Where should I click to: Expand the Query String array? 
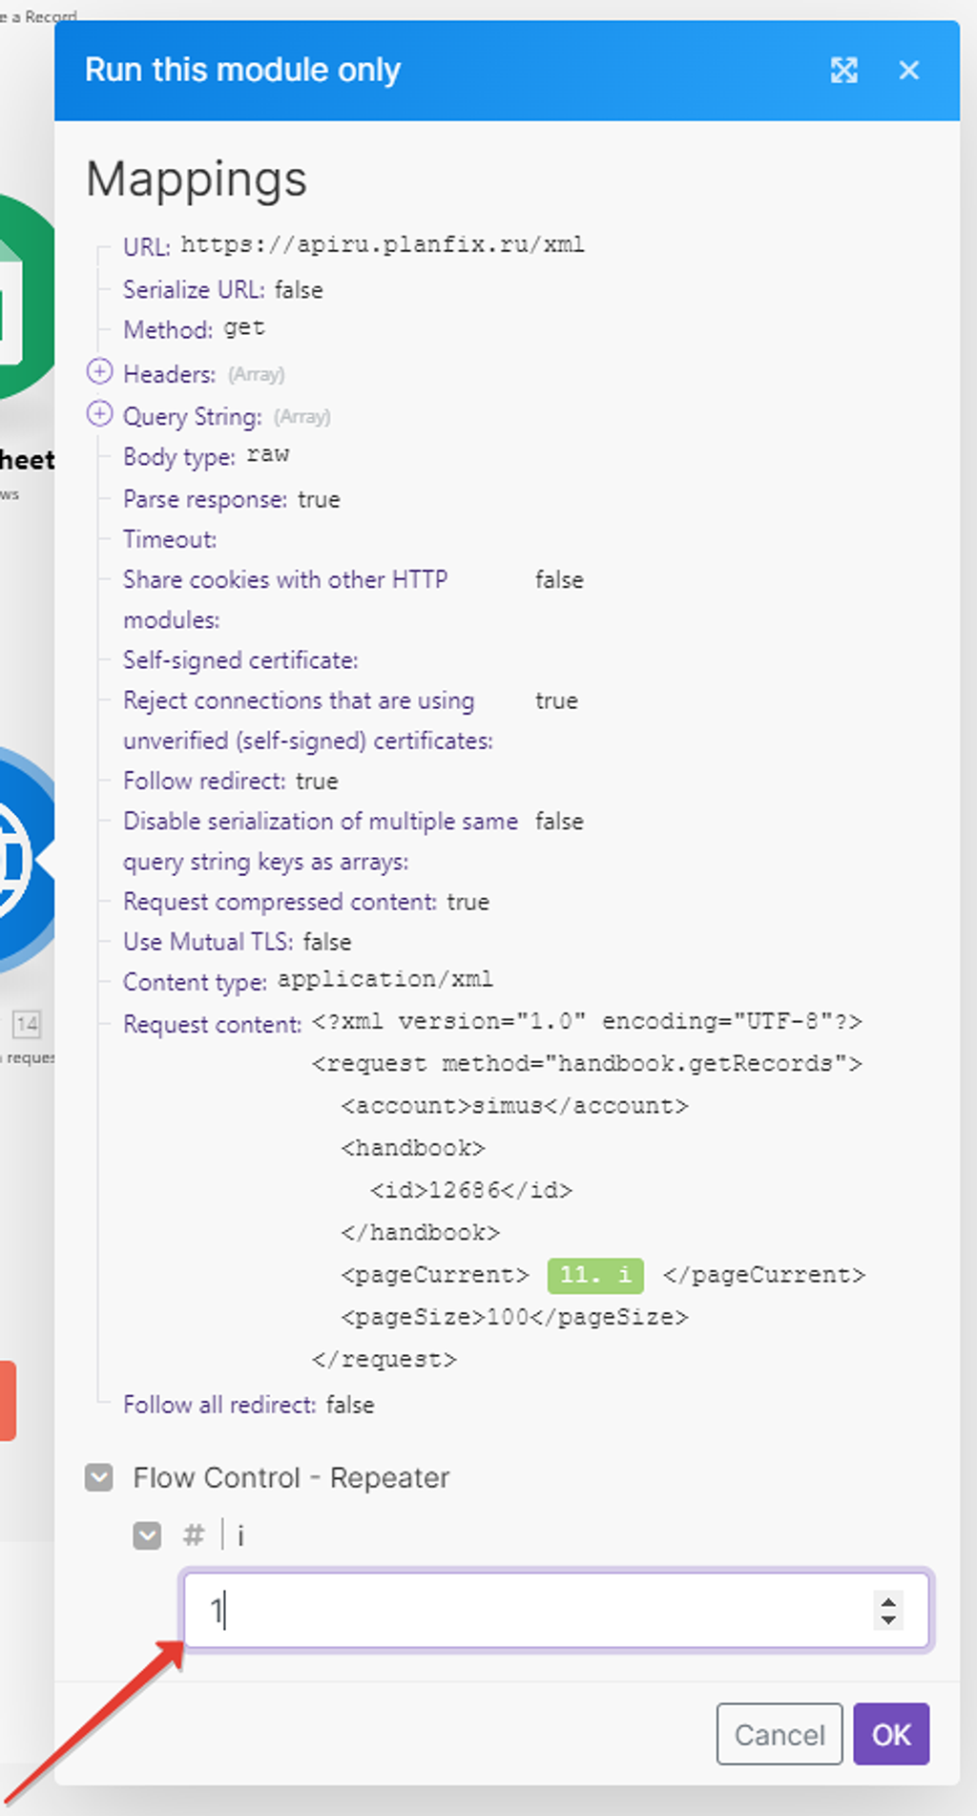click(x=99, y=414)
